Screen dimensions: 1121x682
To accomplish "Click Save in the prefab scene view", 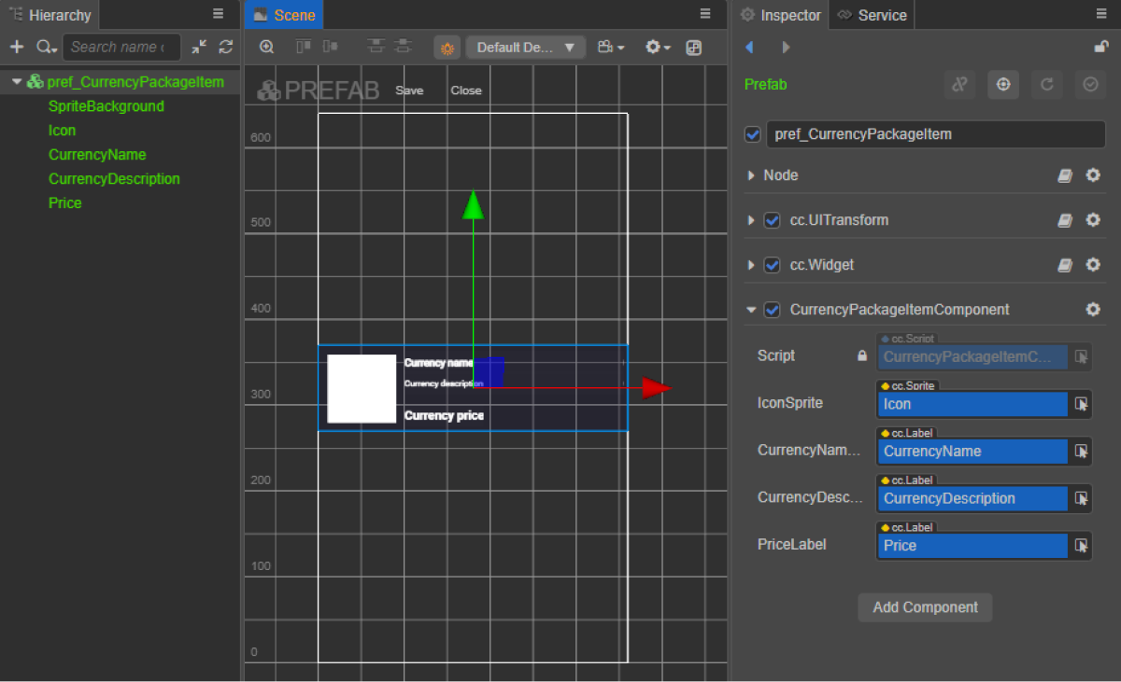I will [x=409, y=90].
